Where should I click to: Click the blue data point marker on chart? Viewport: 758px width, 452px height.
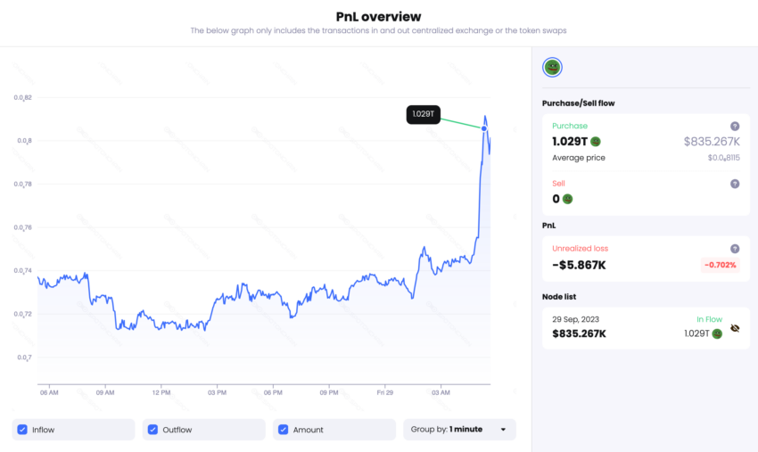(484, 128)
